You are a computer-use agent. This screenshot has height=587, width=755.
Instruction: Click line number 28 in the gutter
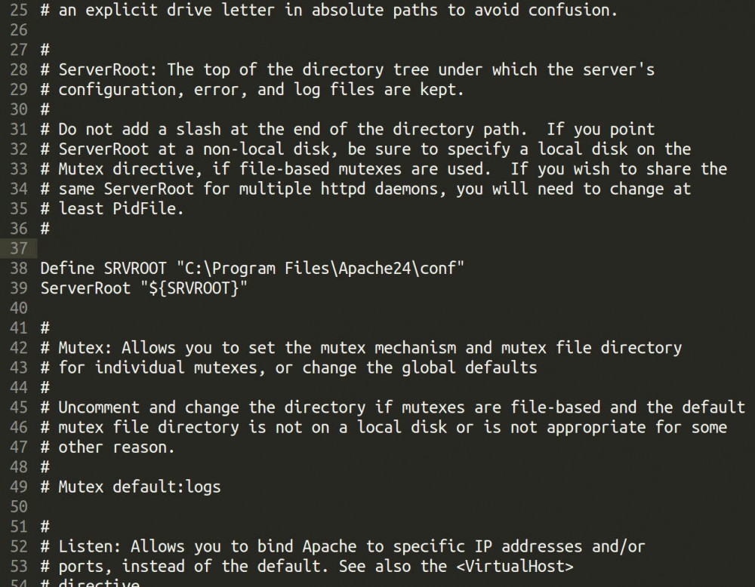[x=20, y=69]
